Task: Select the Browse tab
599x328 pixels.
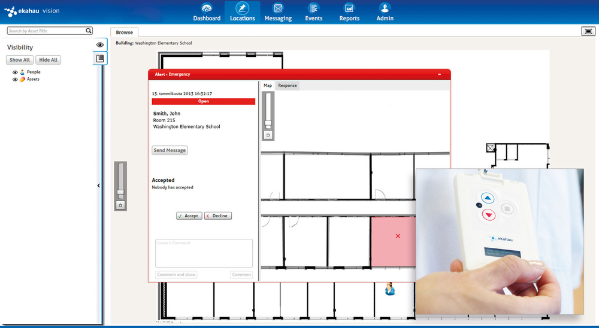Action: click(124, 32)
